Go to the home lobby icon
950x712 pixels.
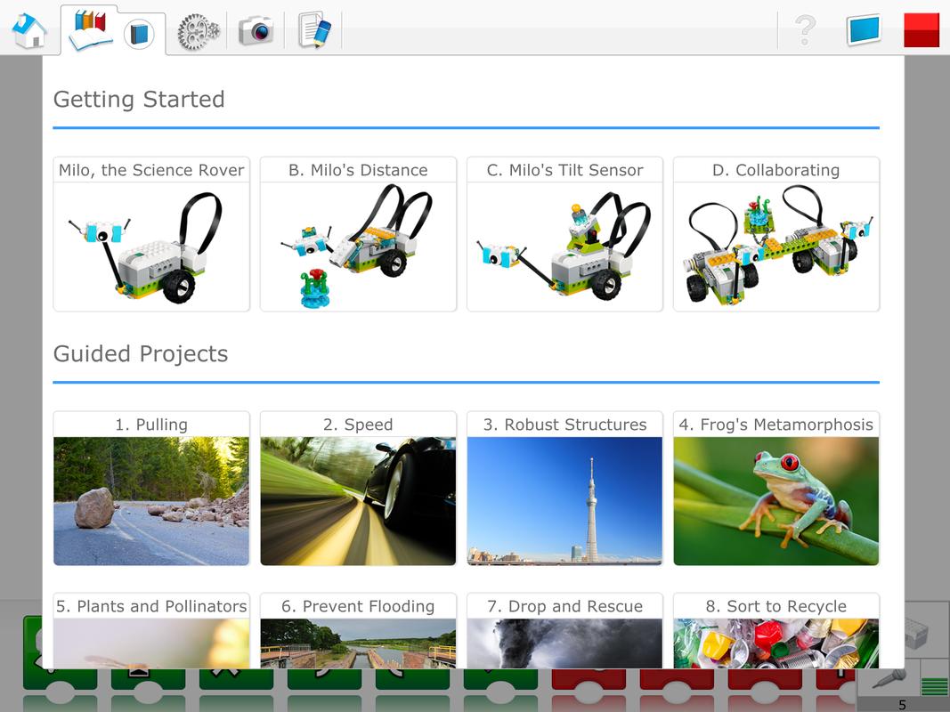[29, 30]
